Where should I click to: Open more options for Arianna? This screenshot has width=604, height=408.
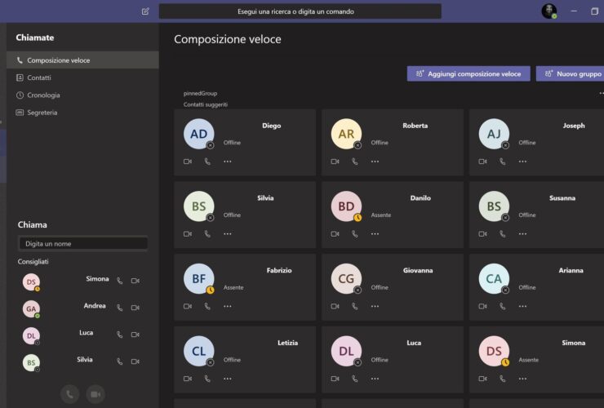click(522, 306)
